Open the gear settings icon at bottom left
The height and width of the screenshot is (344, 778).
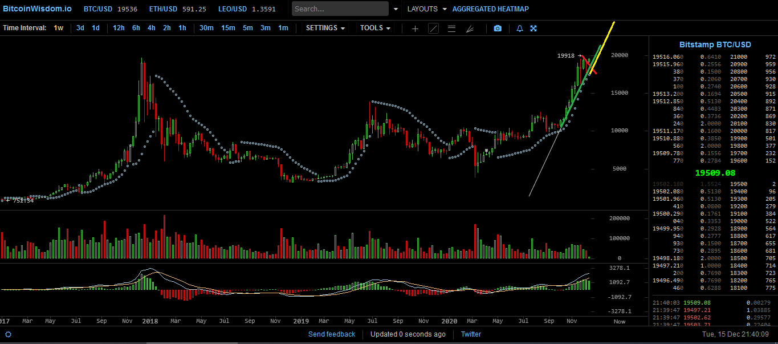point(8,334)
